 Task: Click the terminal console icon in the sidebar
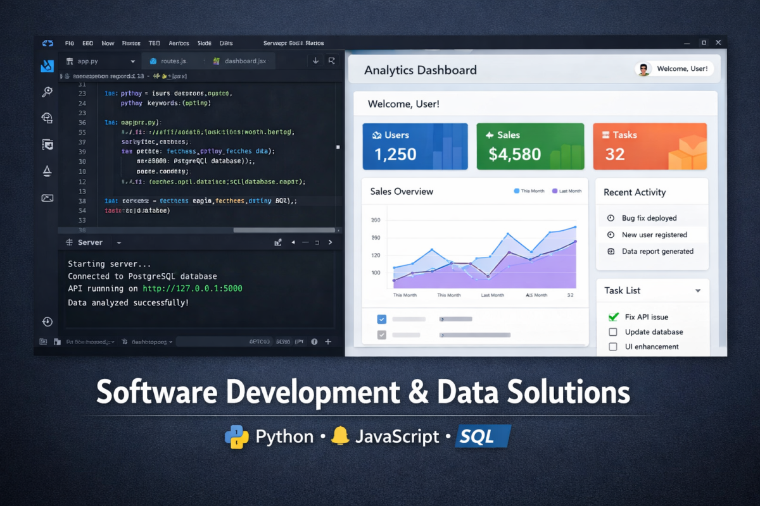(47, 198)
